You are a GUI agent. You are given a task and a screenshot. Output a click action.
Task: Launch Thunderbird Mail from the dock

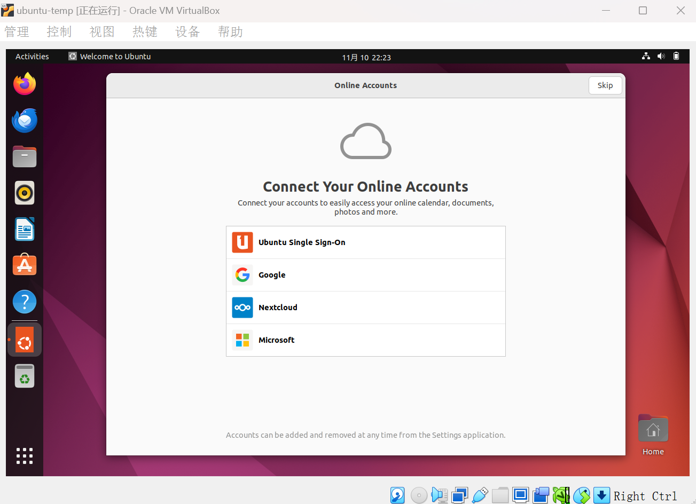(x=25, y=120)
